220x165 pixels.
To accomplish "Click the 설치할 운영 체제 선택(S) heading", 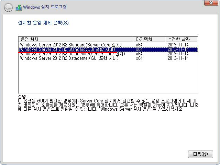I will [43, 23].
